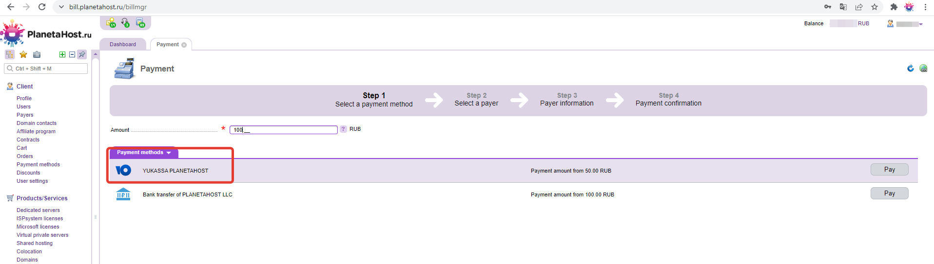This screenshot has height=264, width=934.
Task: Show favorites star in sidebar toolbar
Action: point(23,54)
